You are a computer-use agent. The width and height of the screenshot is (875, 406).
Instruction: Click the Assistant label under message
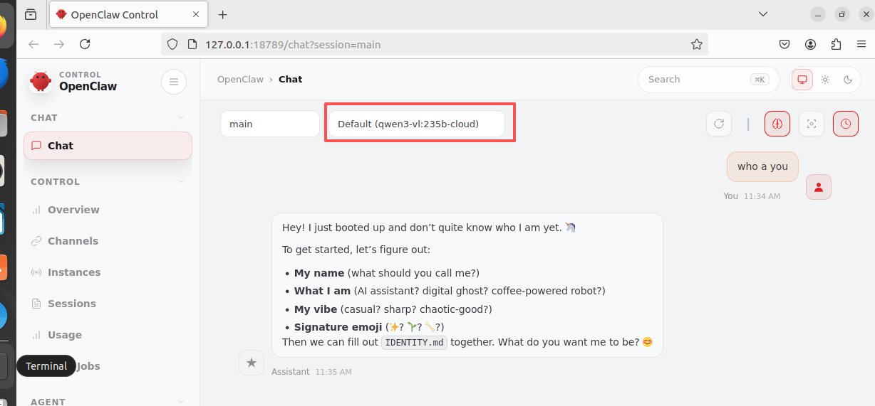pyautogui.click(x=291, y=372)
